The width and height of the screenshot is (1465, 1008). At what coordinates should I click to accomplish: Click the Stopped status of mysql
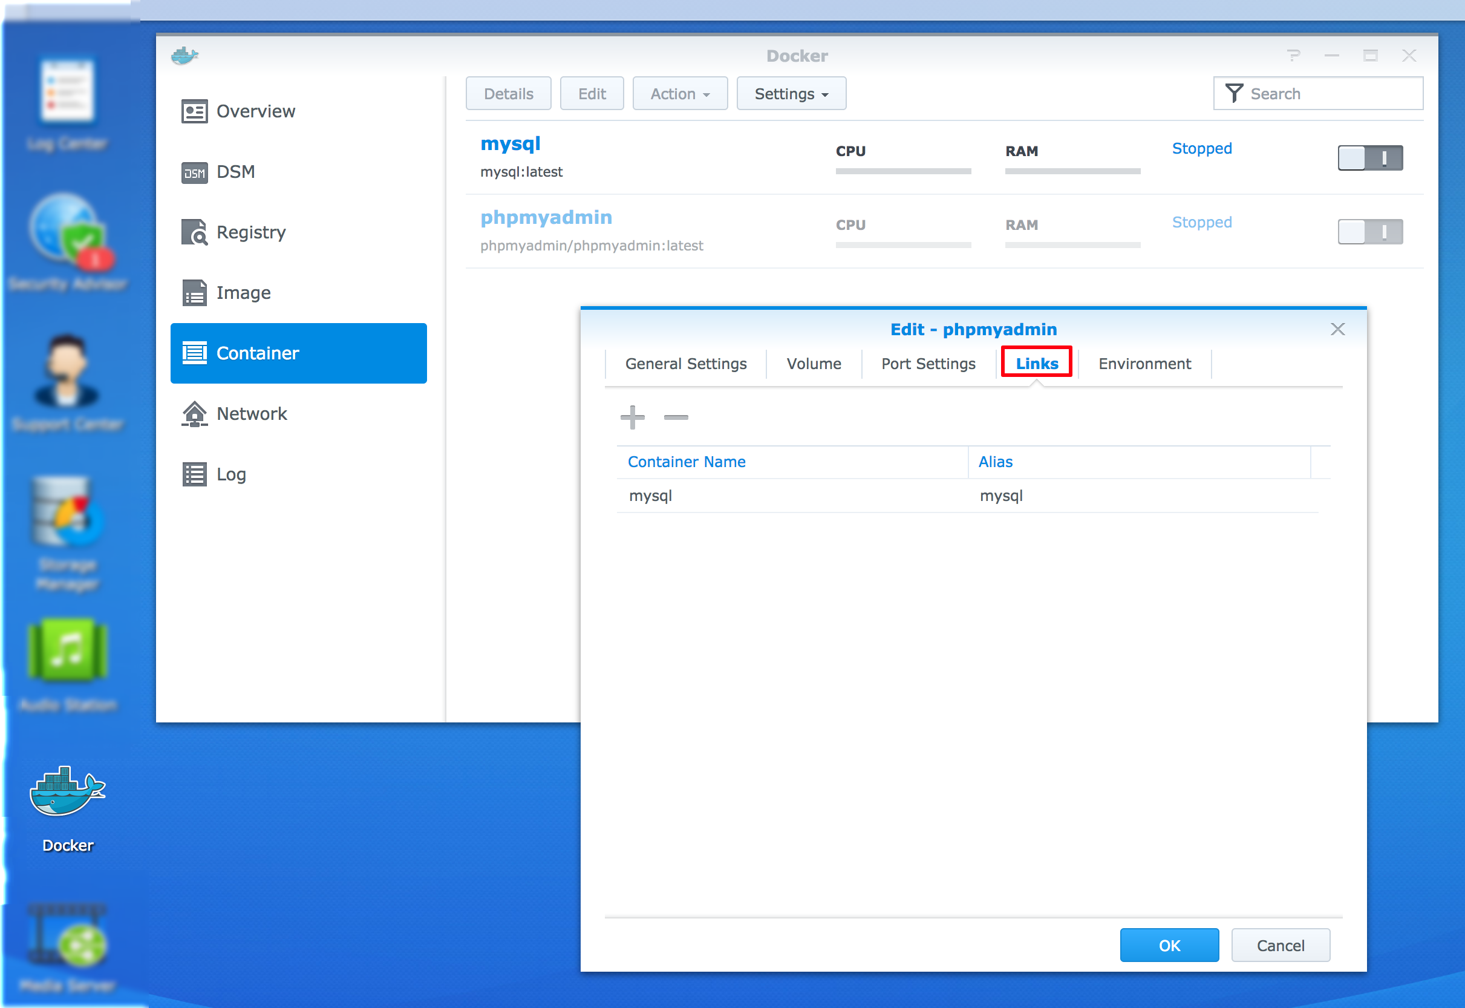1202,148
